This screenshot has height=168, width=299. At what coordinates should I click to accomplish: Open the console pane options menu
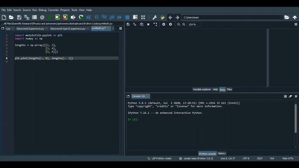pos(296,97)
